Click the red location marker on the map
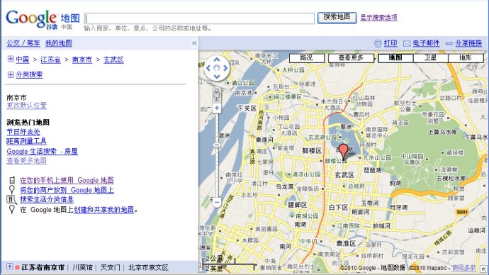Image resolution: width=489 pixels, height=275 pixels. (x=343, y=152)
